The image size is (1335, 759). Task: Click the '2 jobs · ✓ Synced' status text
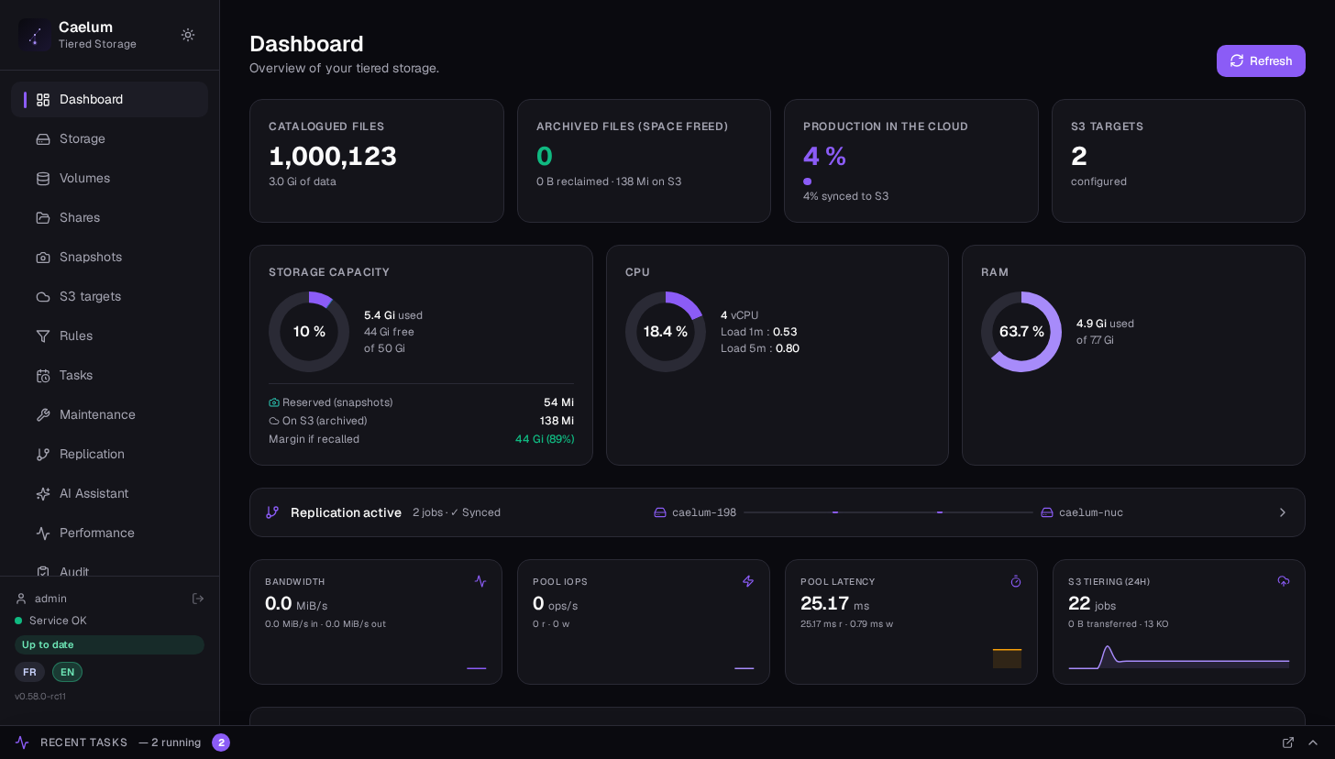[x=457, y=512]
